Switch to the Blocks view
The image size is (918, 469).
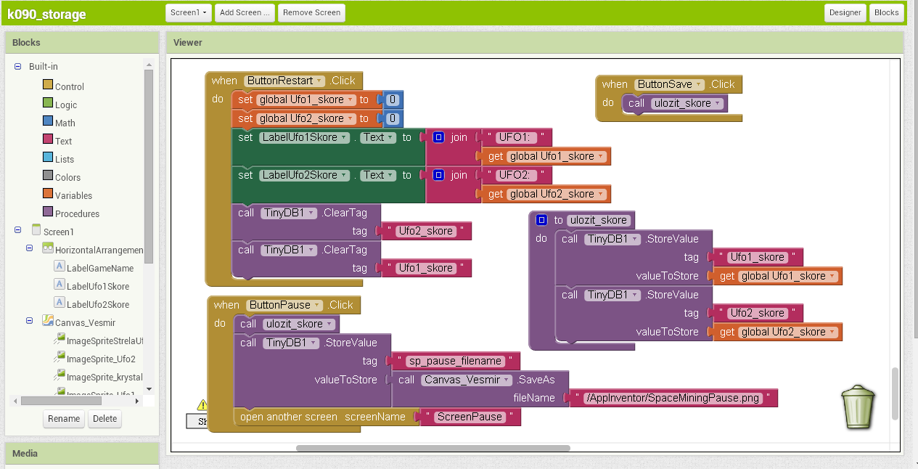point(886,12)
